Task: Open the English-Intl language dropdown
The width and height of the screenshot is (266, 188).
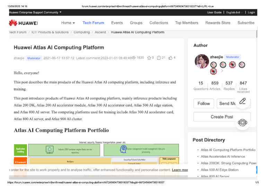Action: pos(234,12)
